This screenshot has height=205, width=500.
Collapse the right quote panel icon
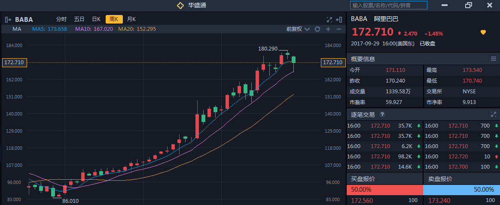[x=339, y=19]
